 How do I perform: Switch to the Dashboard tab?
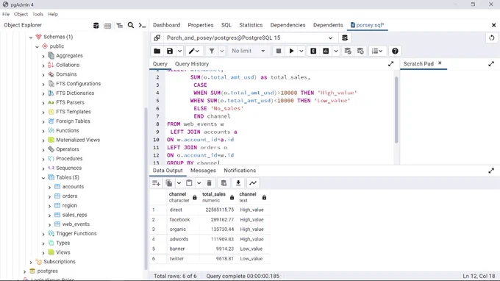(166, 25)
